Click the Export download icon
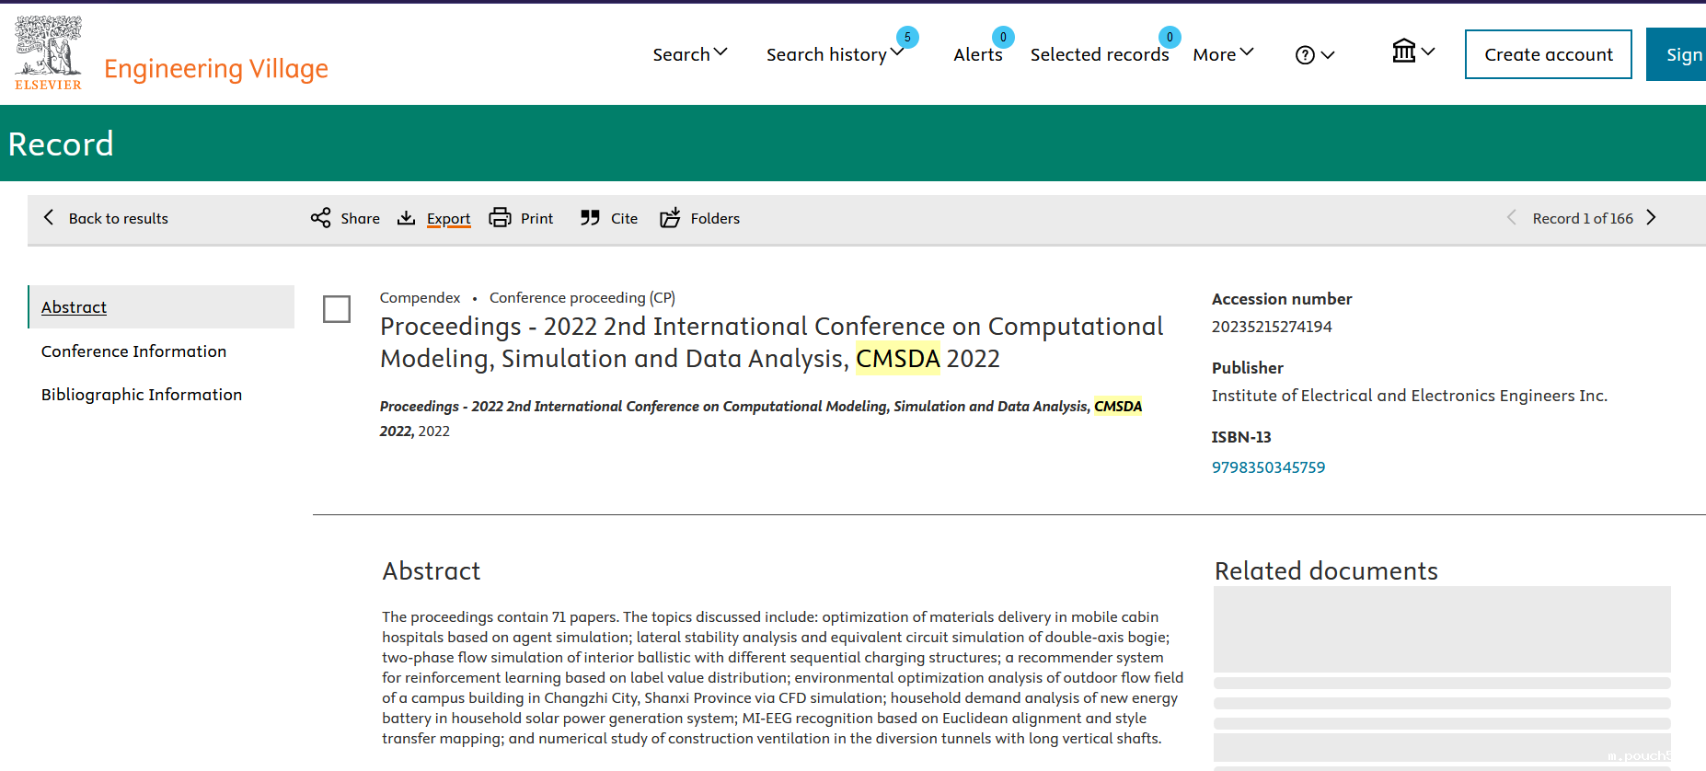This screenshot has width=1706, height=771. (x=406, y=218)
